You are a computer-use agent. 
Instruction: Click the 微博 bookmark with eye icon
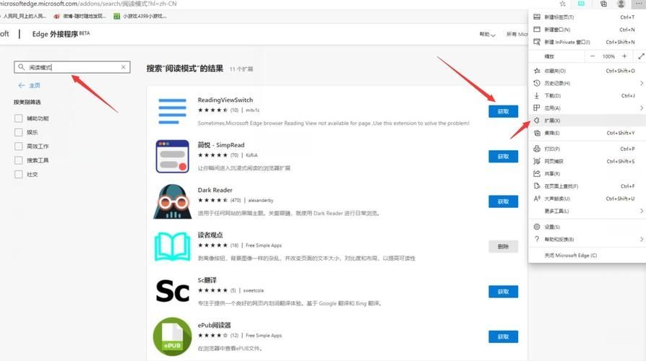pos(80,17)
